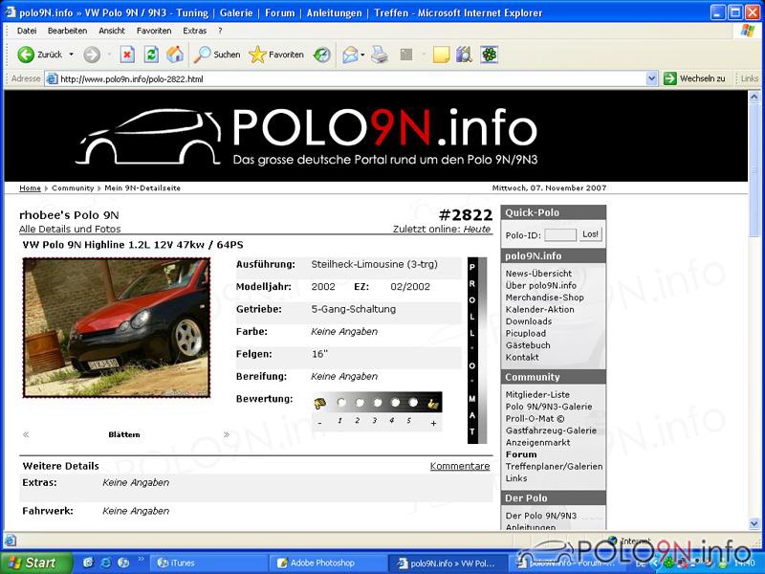Open the Extras menu
The image size is (765, 574).
195,31
